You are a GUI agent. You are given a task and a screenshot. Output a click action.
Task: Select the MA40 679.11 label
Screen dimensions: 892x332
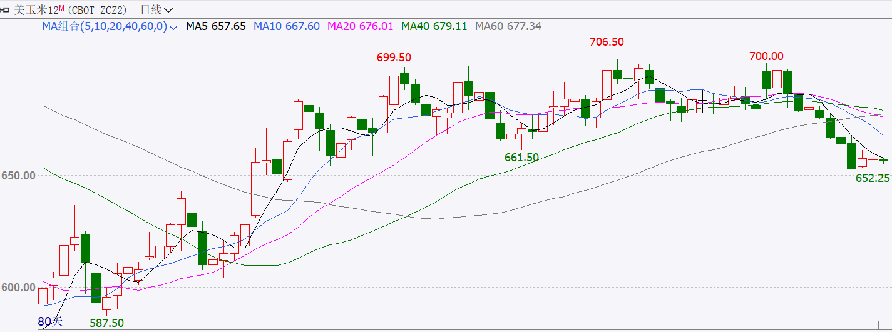(x=434, y=26)
